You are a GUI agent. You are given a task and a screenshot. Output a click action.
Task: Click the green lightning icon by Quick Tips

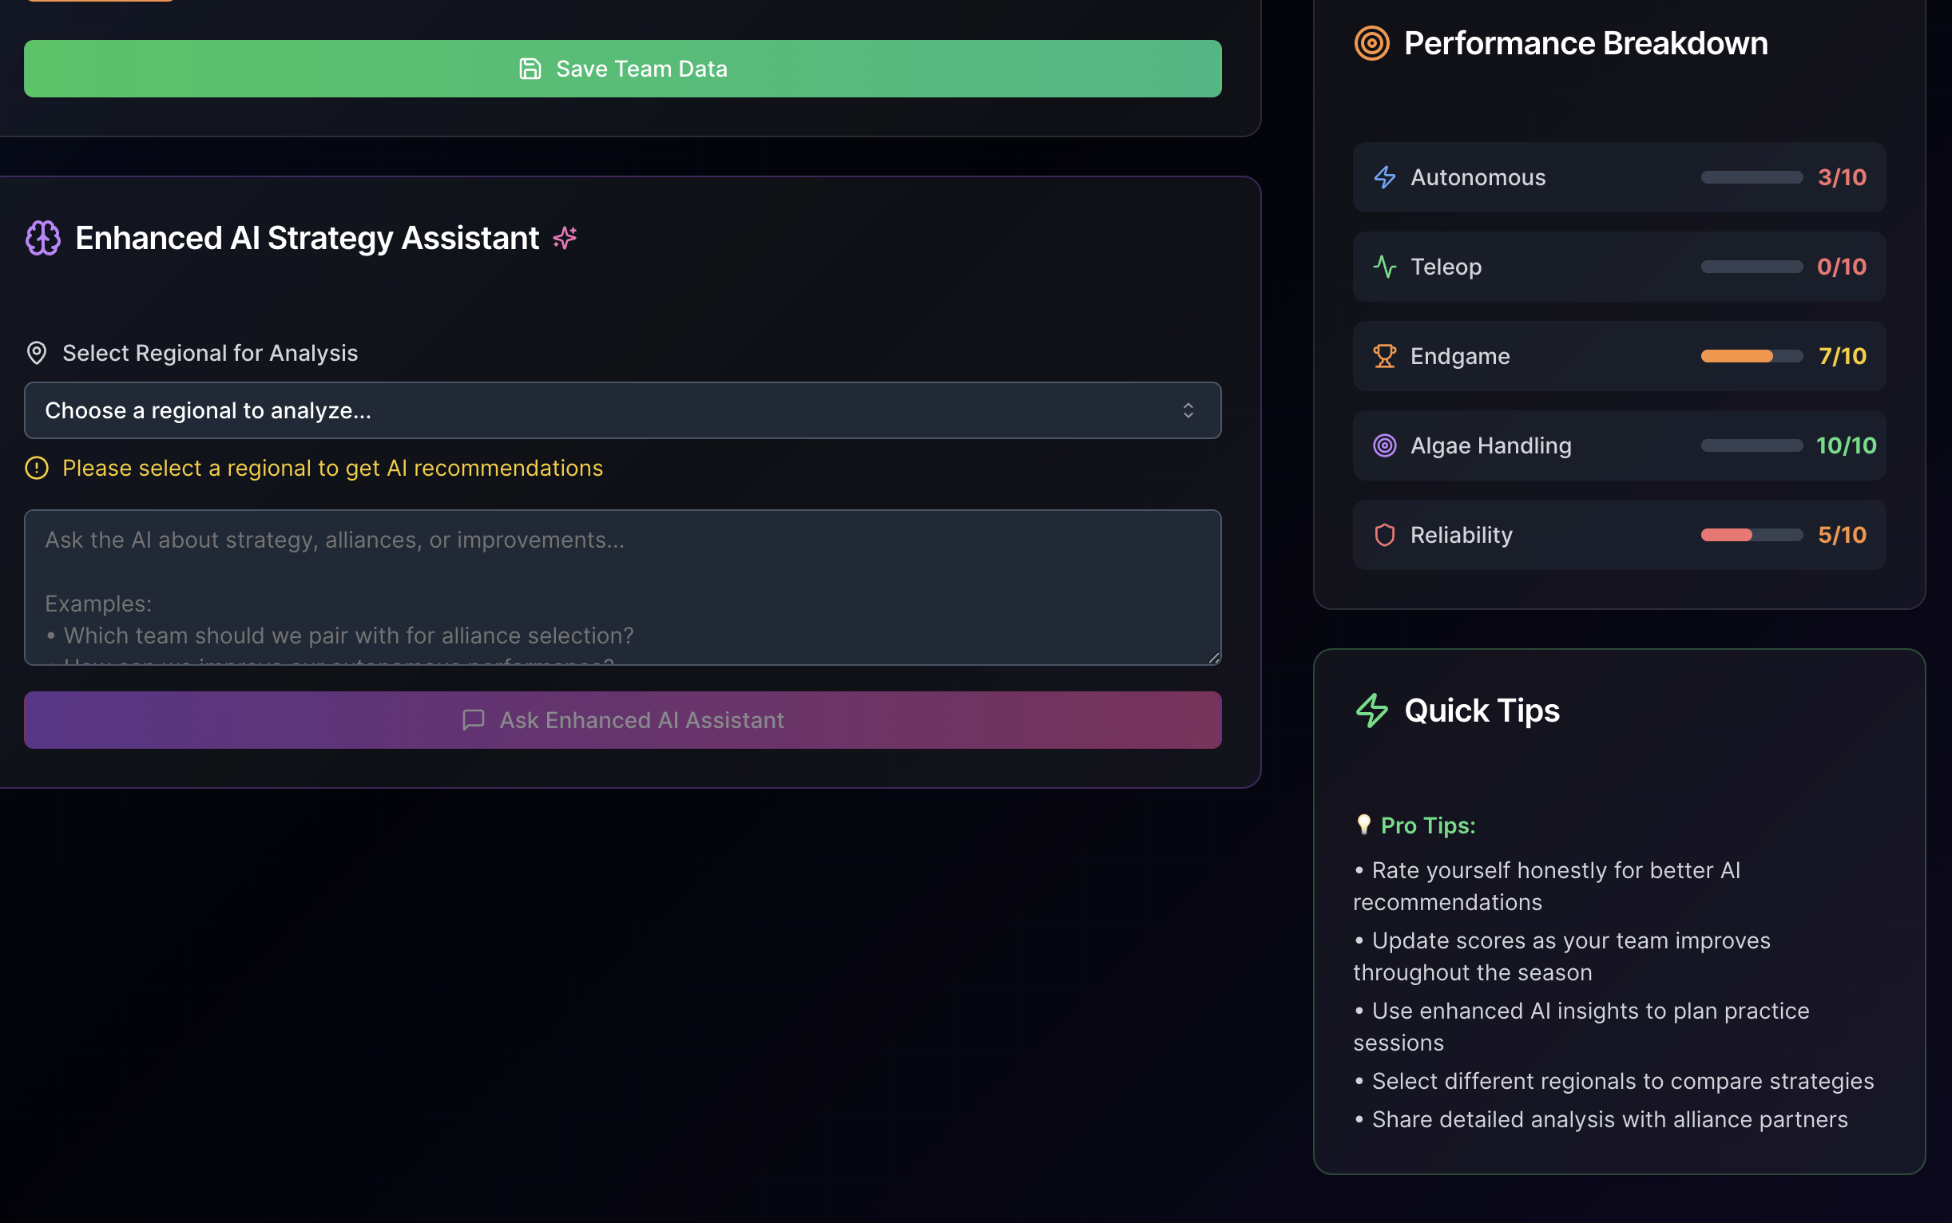coord(1371,711)
